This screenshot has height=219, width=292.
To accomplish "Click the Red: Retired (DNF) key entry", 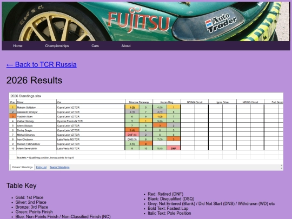I will point(165,194).
